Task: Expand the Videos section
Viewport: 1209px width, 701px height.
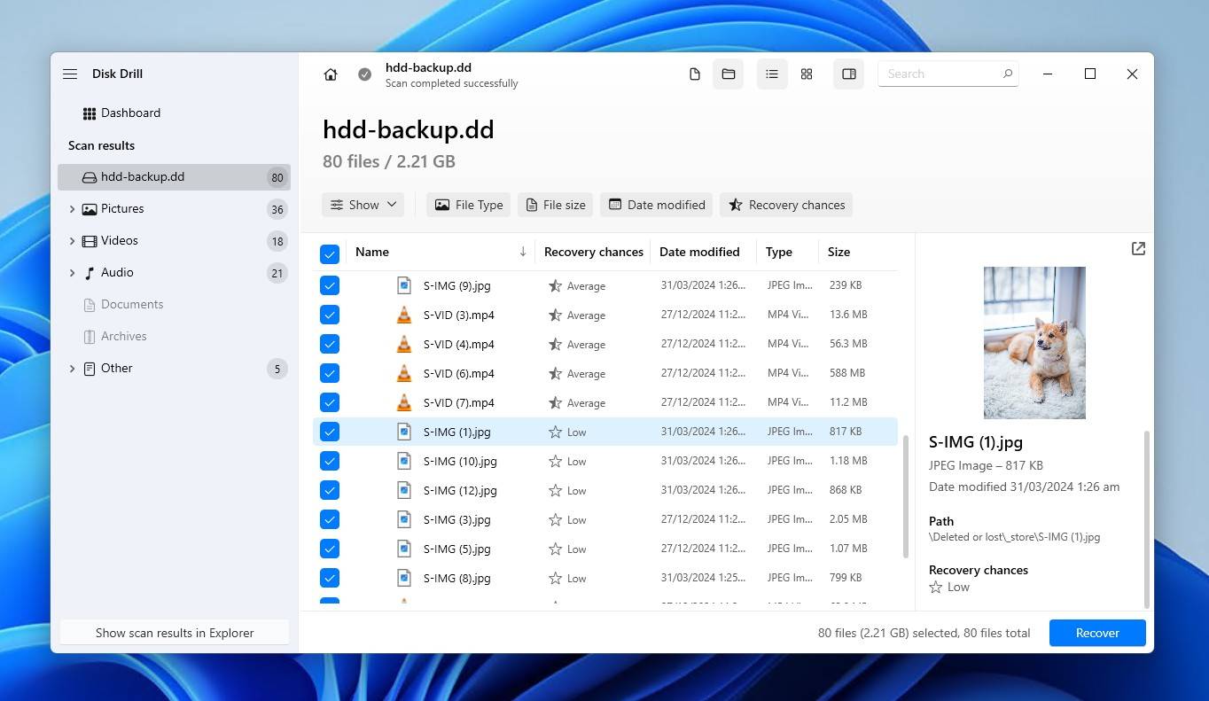Action: [73, 240]
